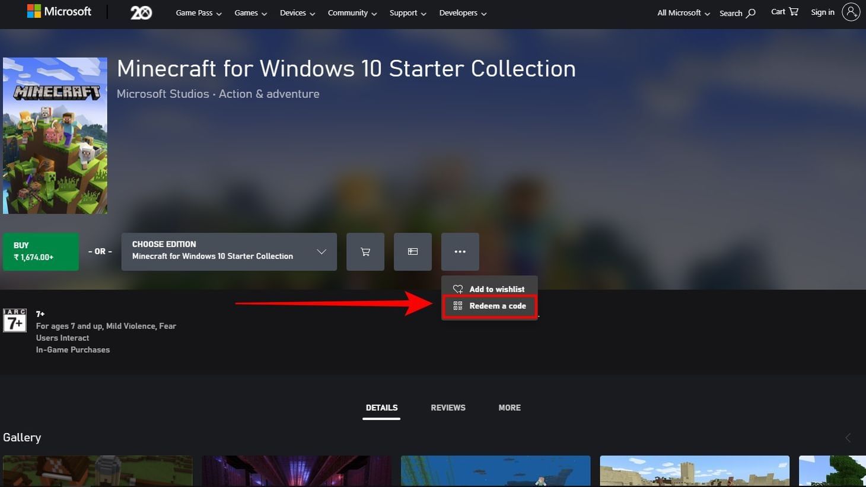The height and width of the screenshot is (487, 866).
Task: Open the three-dot more options button
Action: 460,252
